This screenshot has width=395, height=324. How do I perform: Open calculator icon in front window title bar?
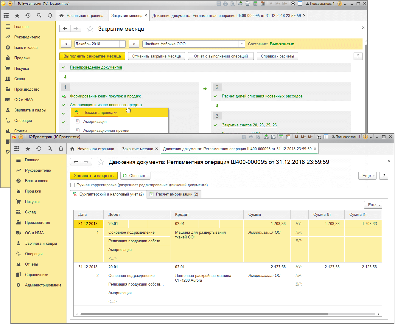click(281, 137)
